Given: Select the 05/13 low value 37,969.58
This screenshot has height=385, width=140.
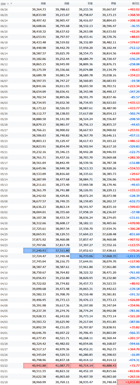Looking at the screenshot, I should 86,185.
